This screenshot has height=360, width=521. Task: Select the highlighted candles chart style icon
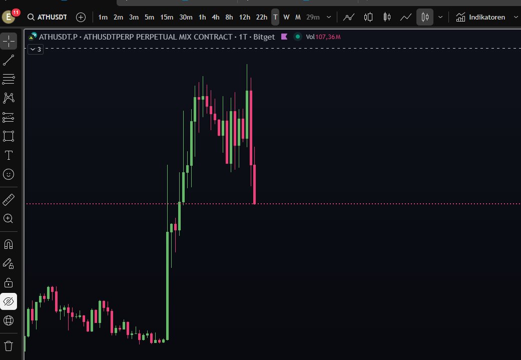[x=425, y=17]
